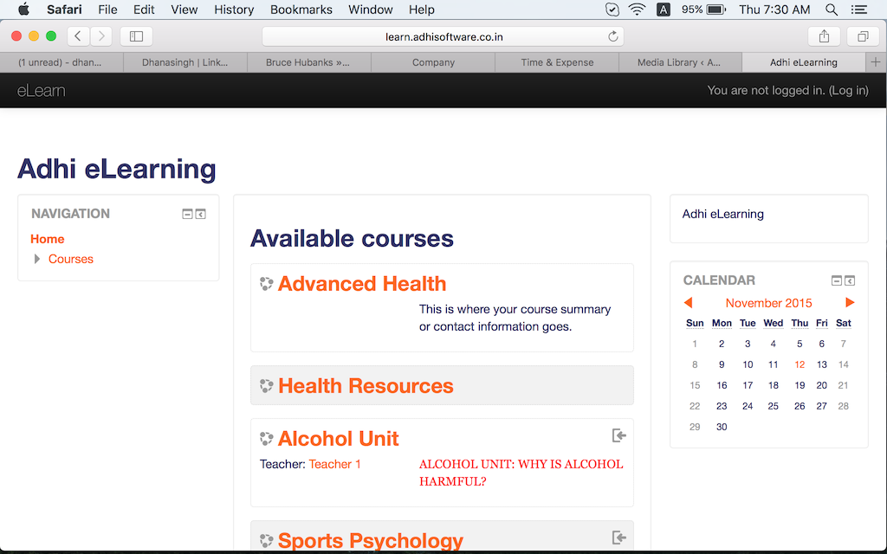Viewport: 887px width, 554px height.
Task: Open Spotlight search in menu bar
Action: point(831,10)
